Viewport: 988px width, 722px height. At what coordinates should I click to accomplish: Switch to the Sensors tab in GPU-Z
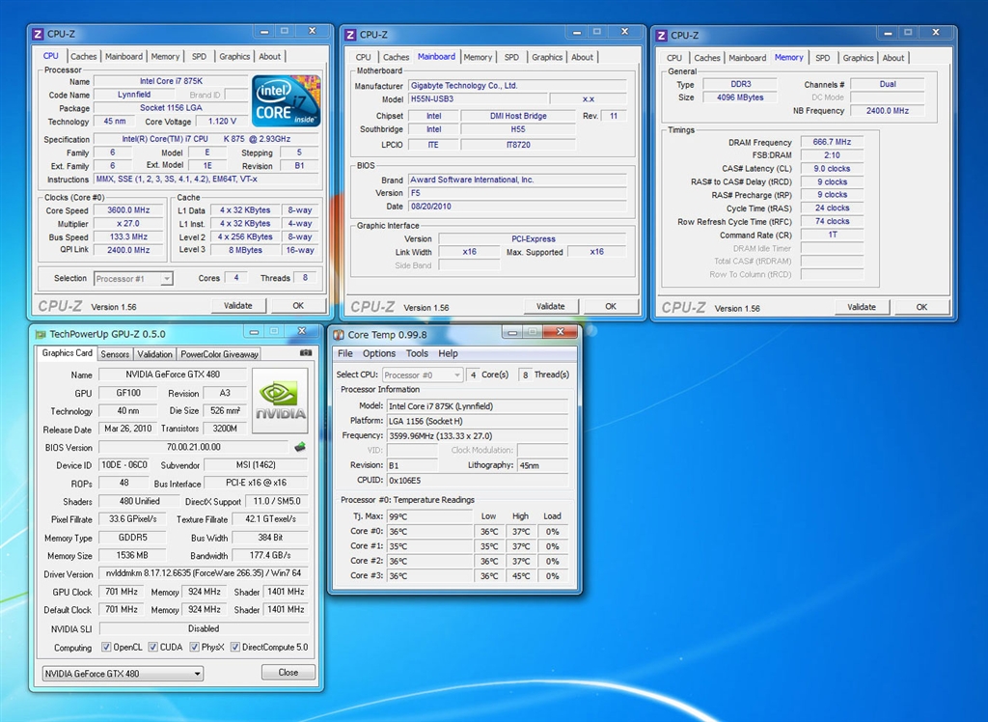pyautogui.click(x=115, y=354)
